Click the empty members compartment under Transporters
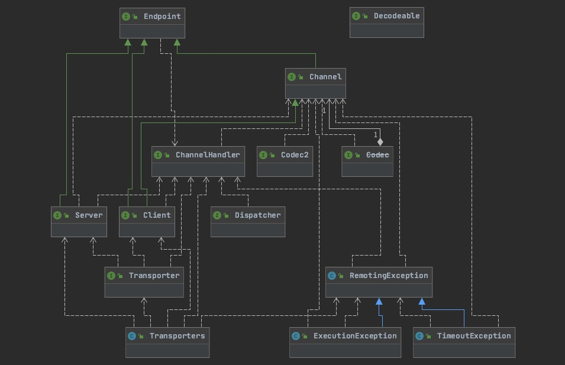The width and height of the screenshot is (565, 365). point(167,350)
